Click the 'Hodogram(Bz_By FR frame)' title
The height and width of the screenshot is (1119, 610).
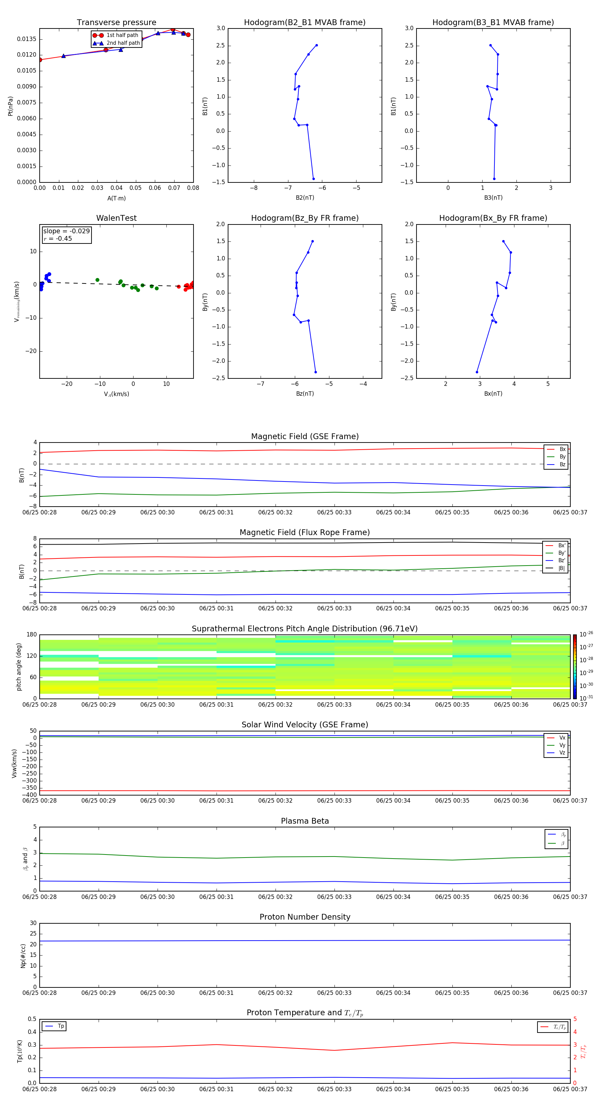click(305, 218)
